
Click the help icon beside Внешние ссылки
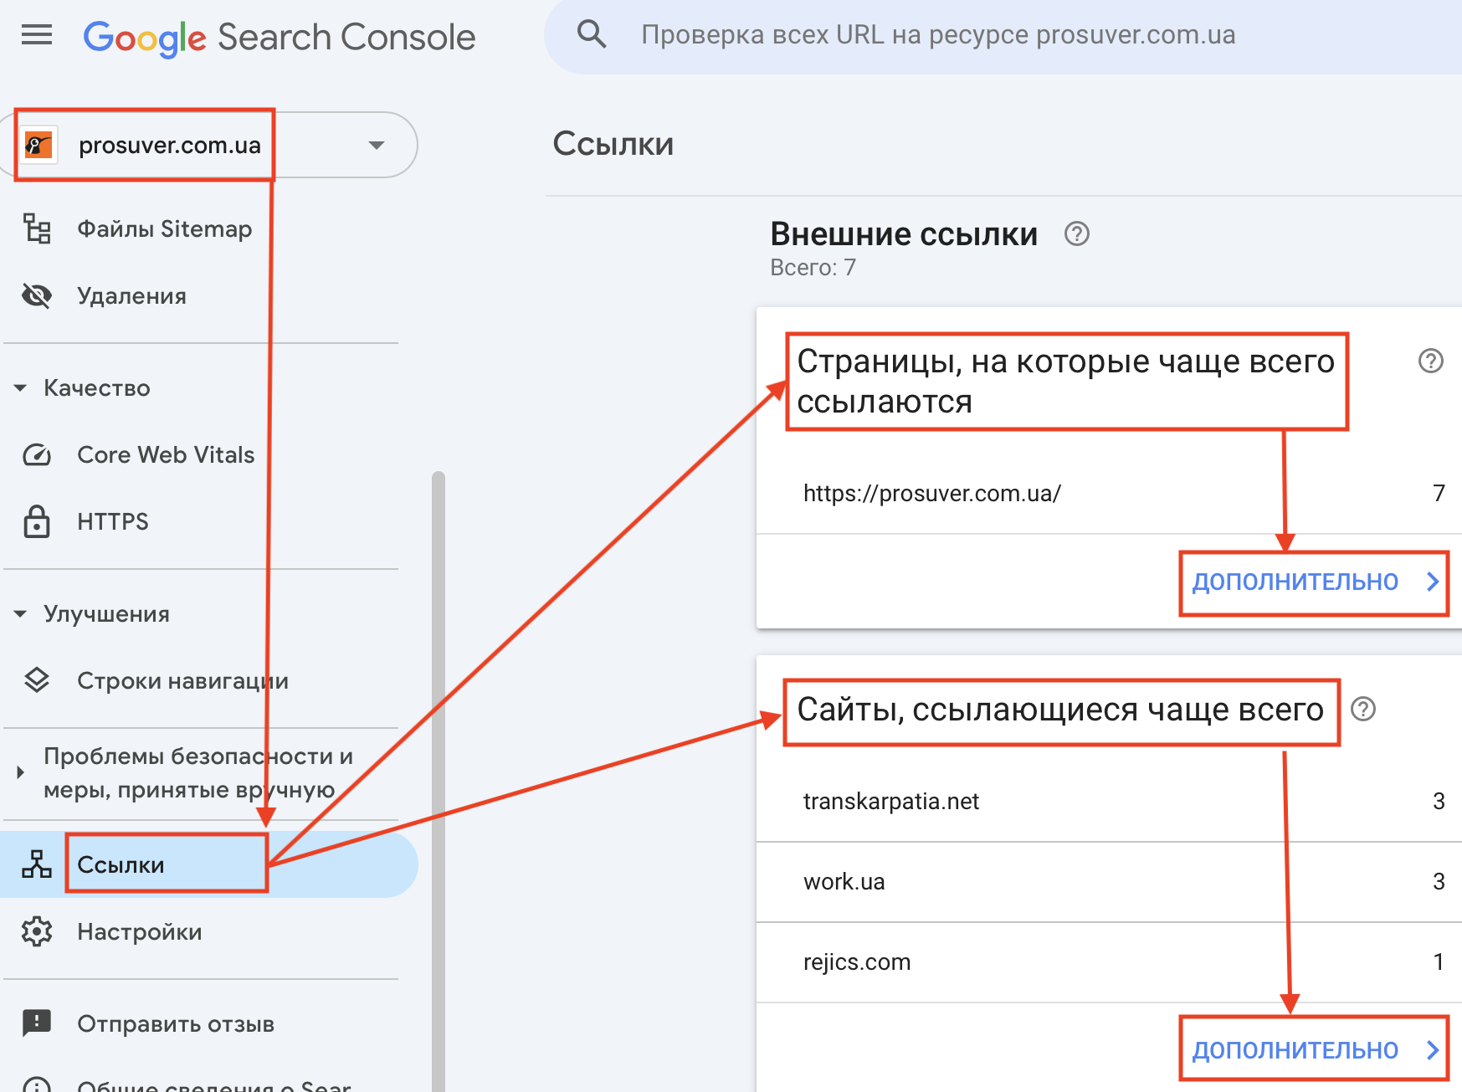(1077, 234)
